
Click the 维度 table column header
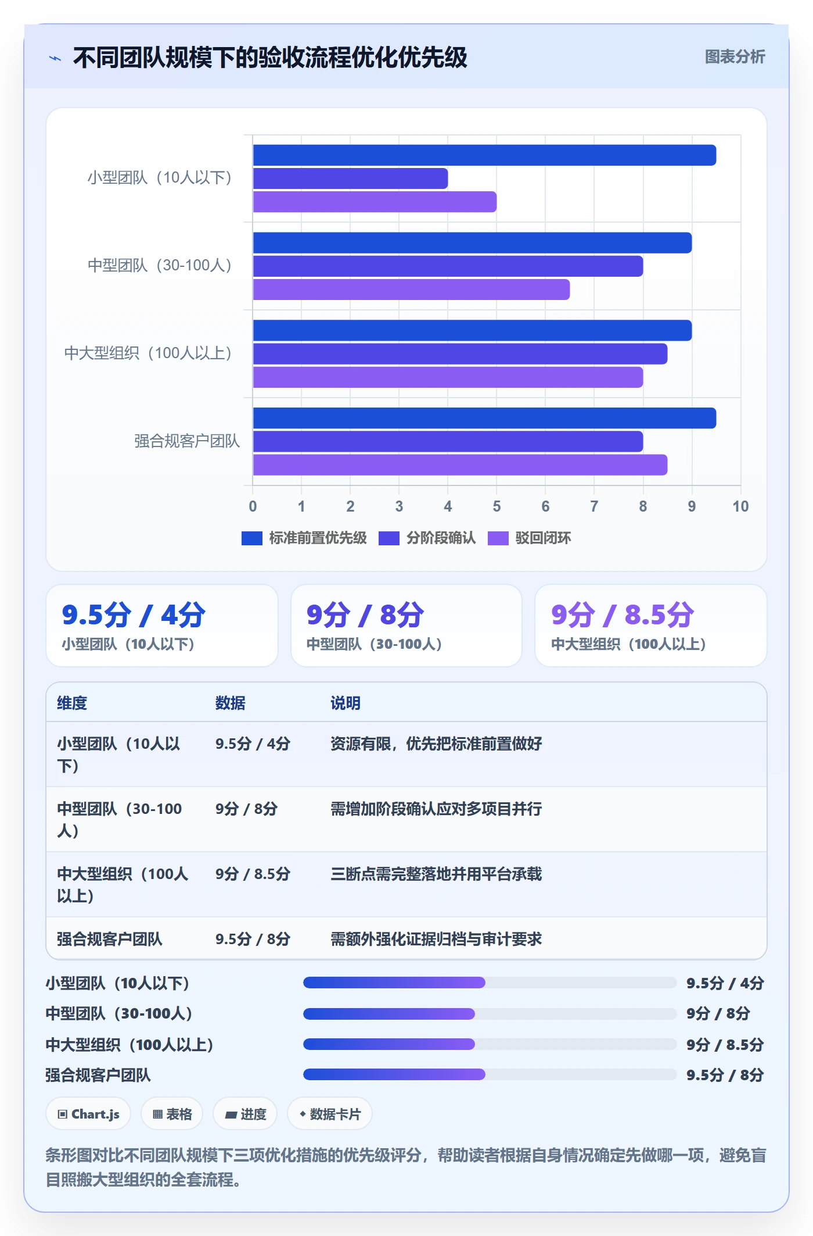72,703
